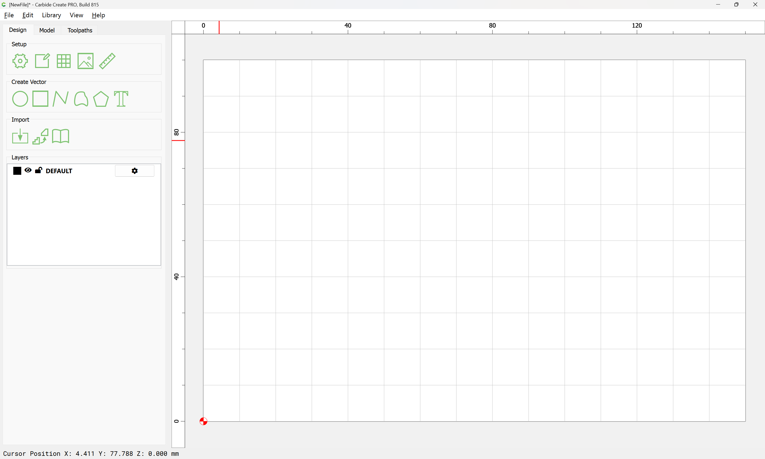Select the Rectangle vector tool

click(40, 99)
